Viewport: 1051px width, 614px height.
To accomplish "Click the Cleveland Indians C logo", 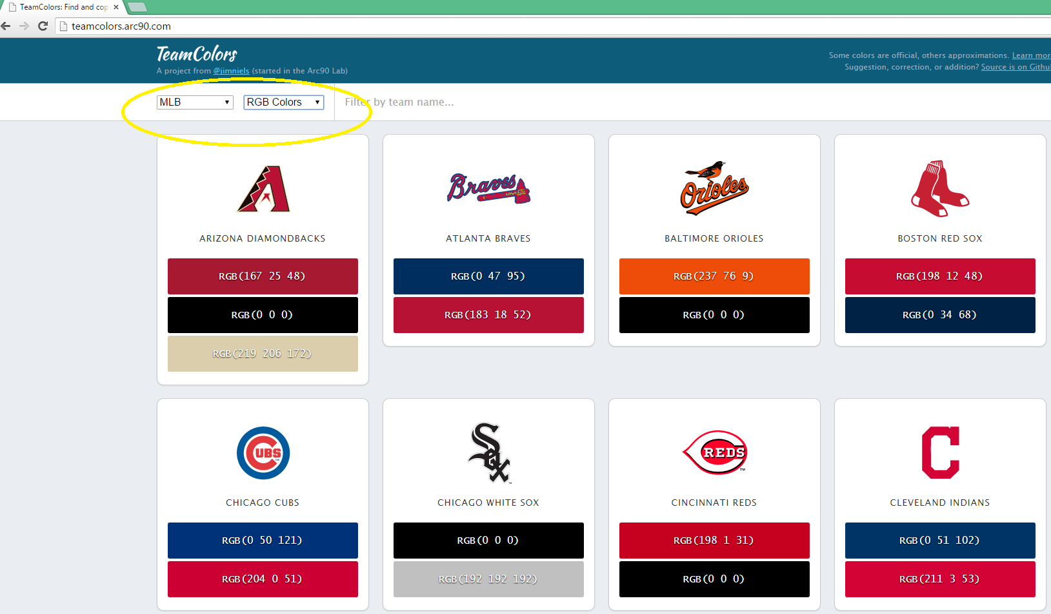I will pyautogui.click(x=941, y=452).
